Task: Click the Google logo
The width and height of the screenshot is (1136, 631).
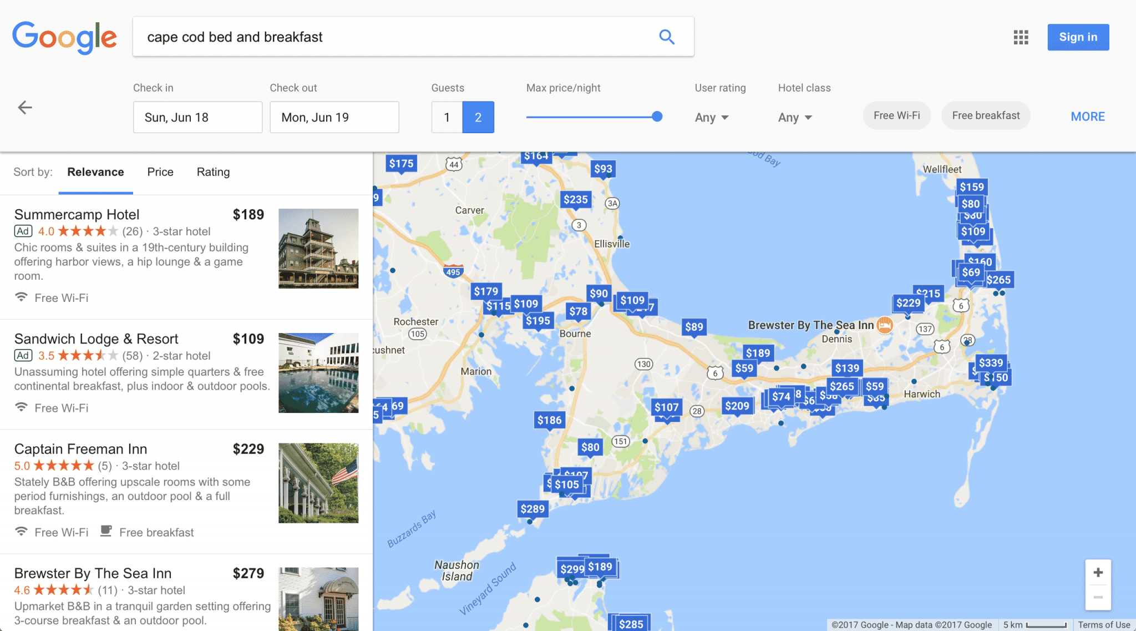Action: pos(65,37)
